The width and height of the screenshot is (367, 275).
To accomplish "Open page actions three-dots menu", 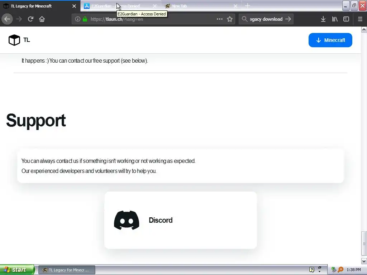I will pos(220,19).
